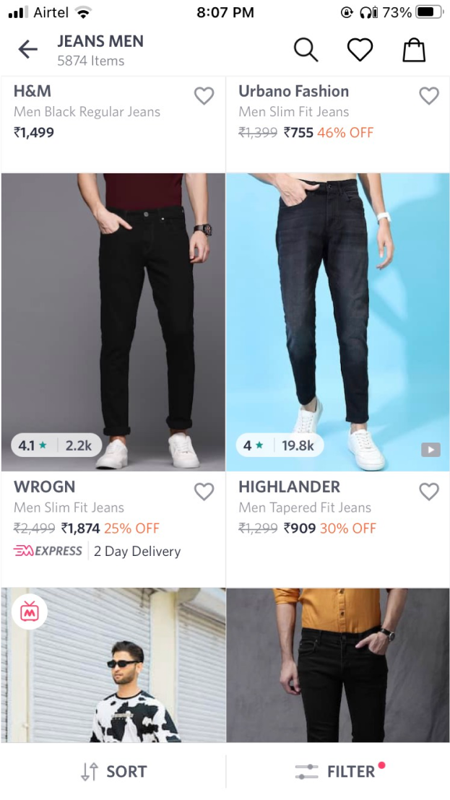Tap the 4.1 rating badge with 2.2k reviews

click(56, 445)
